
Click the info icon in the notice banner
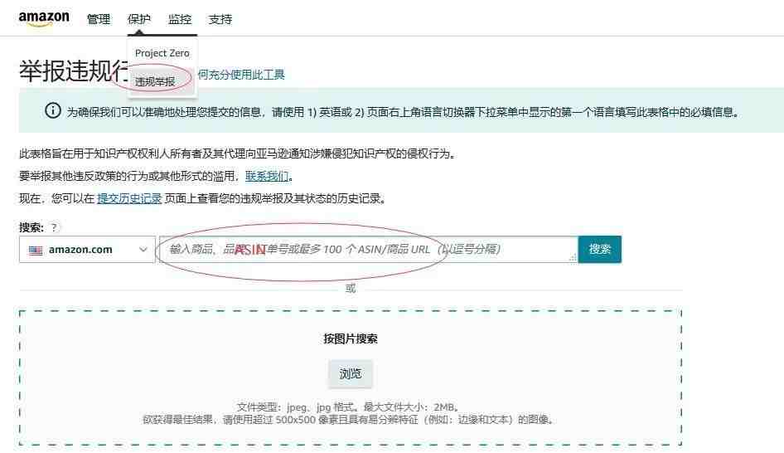pos(52,110)
